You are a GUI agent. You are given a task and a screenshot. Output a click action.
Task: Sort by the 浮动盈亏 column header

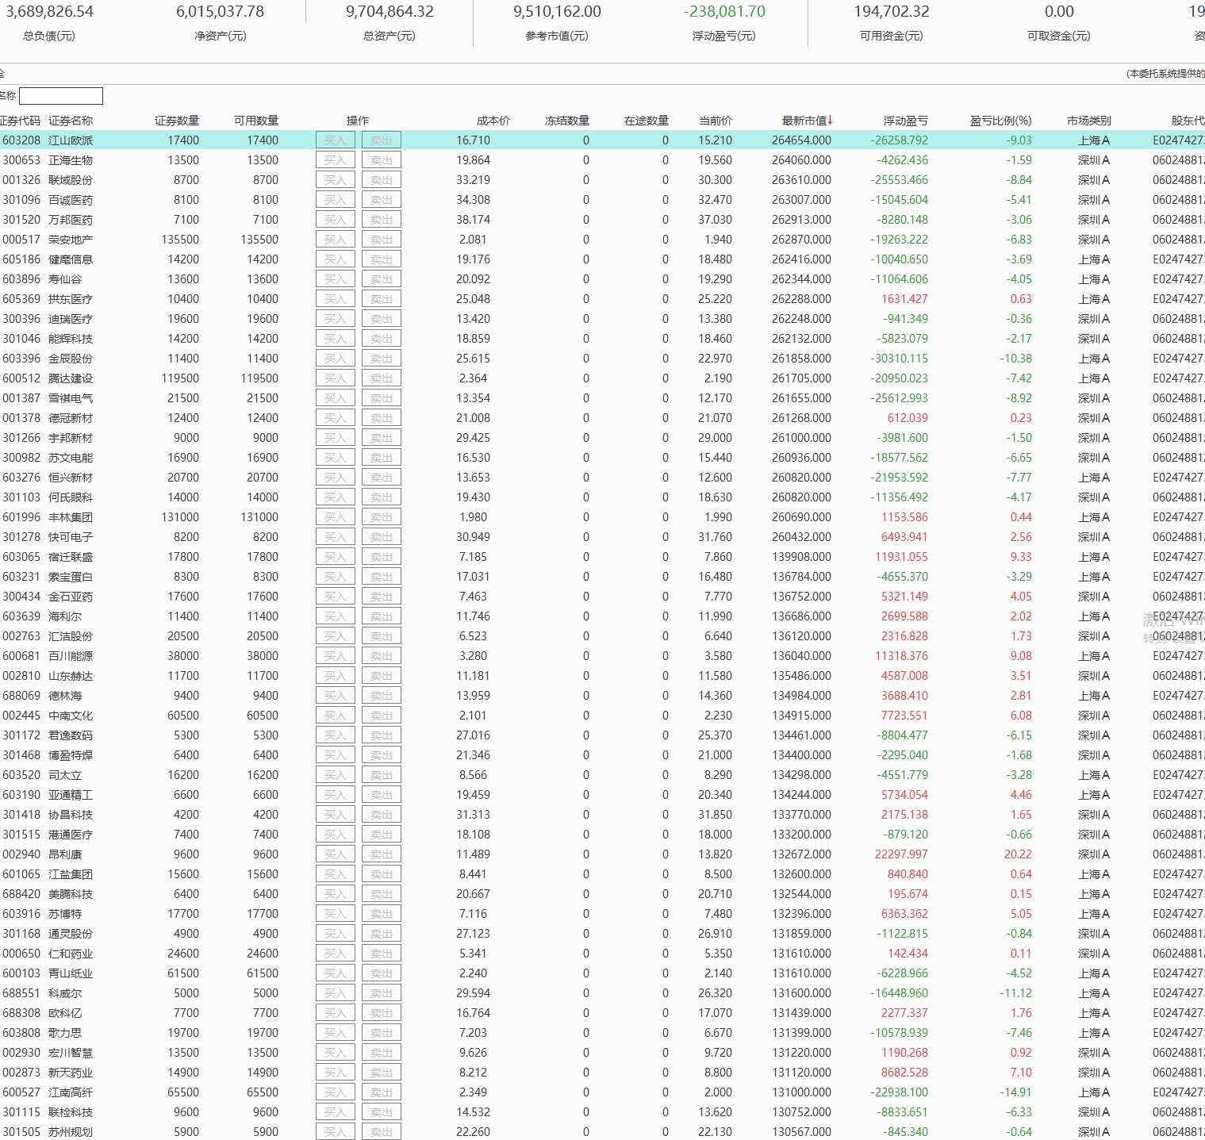906,121
